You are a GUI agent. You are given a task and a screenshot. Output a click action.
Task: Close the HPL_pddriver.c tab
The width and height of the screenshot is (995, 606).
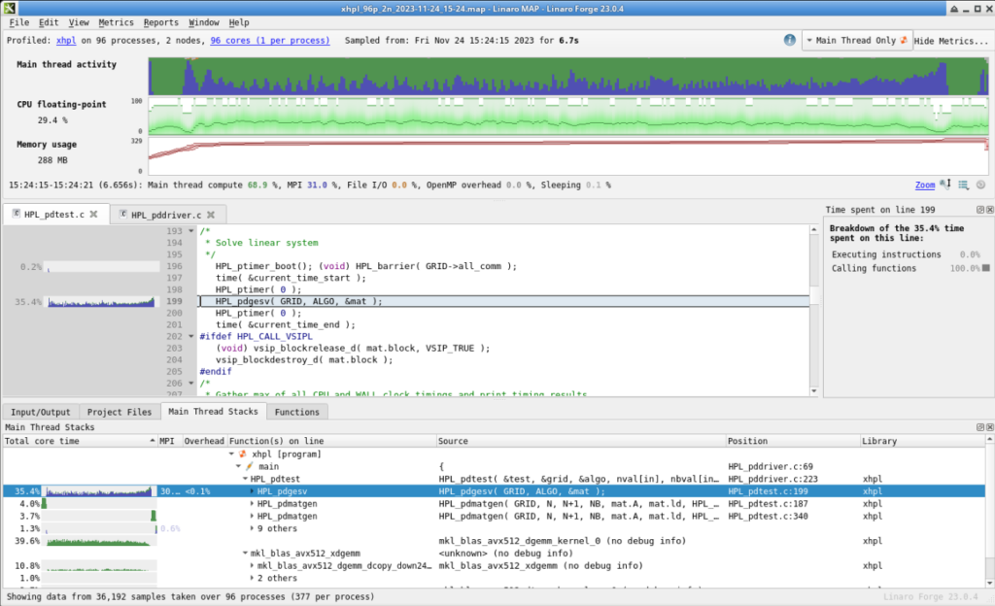(211, 215)
